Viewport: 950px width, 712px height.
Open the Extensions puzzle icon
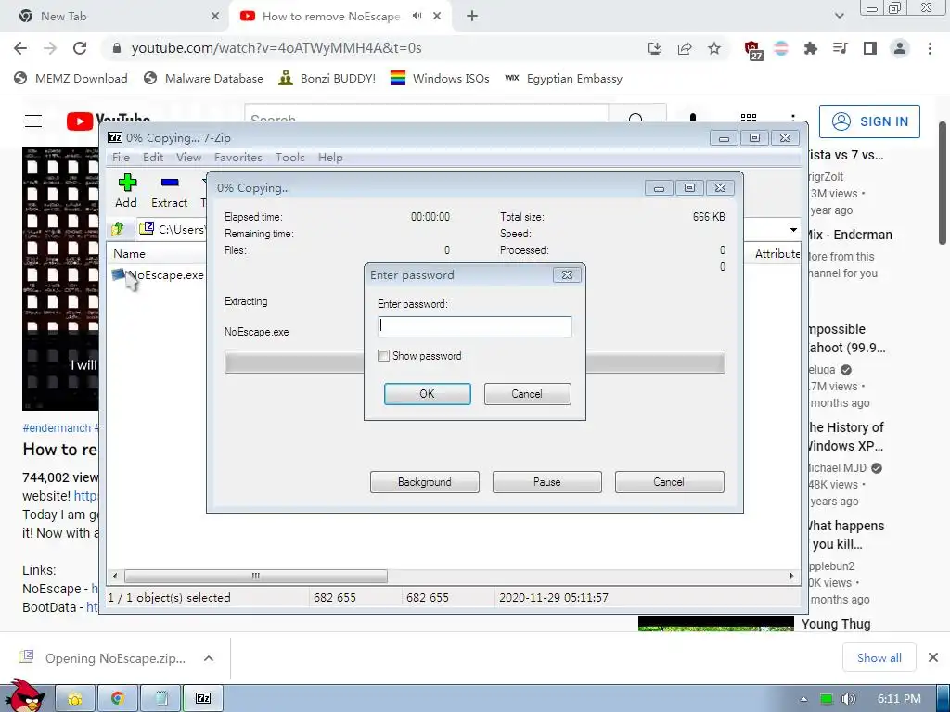[x=810, y=48]
